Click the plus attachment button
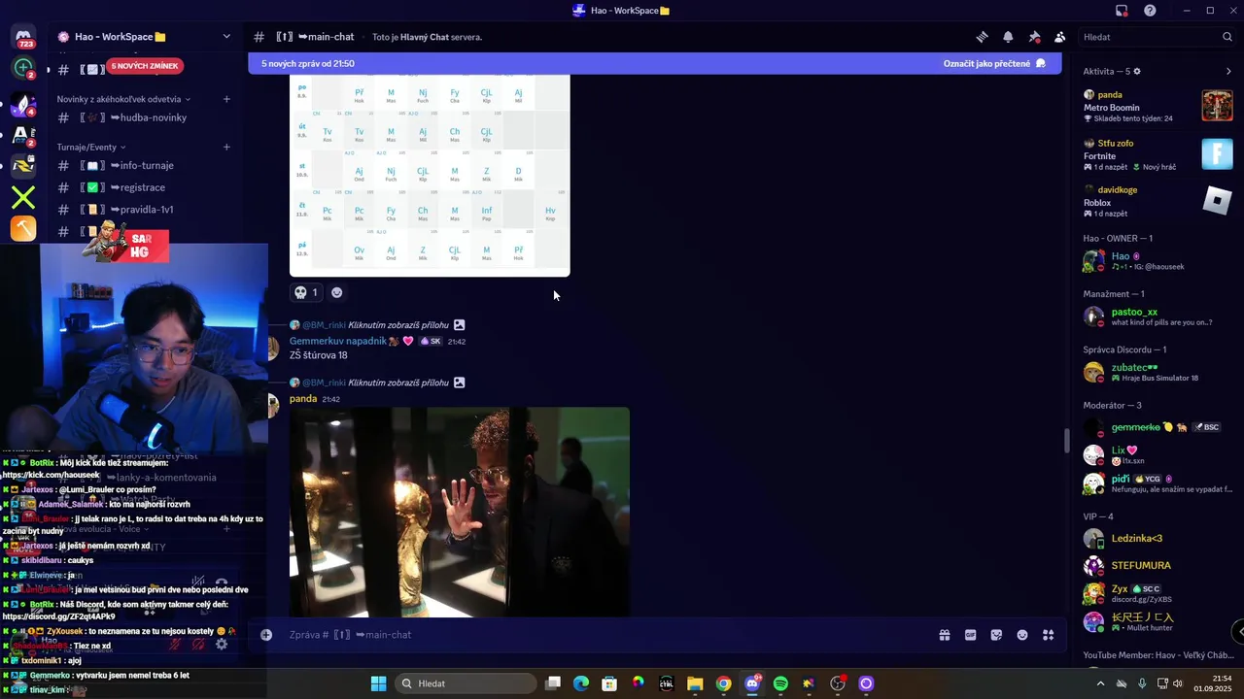The height and width of the screenshot is (699, 1244). 266,635
